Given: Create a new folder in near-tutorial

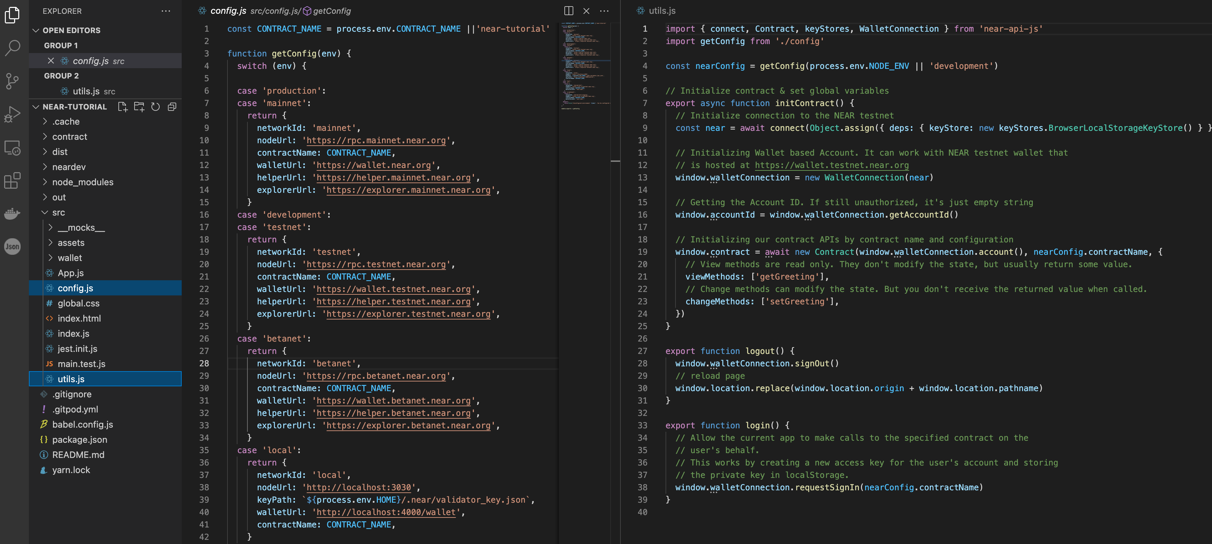Looking at the screenshot, I should coord(139,107).
